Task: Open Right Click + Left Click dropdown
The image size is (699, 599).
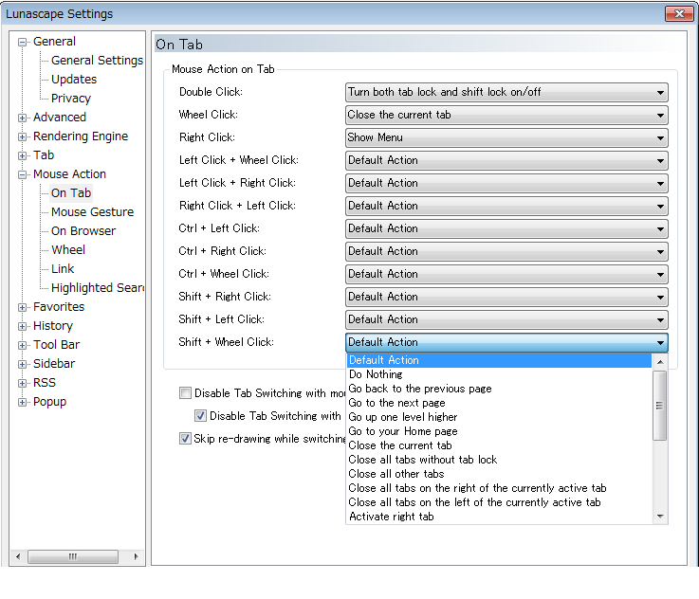Action: pyautogui.click(x=506, y=206)
